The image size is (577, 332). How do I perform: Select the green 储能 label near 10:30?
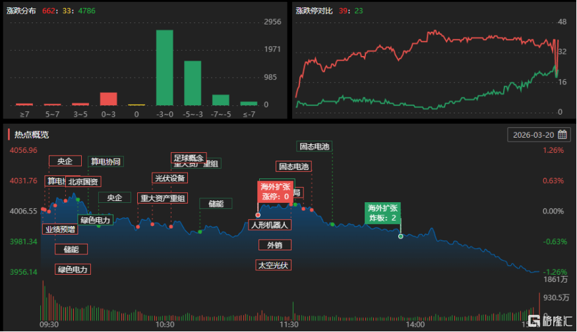point(216,204)
